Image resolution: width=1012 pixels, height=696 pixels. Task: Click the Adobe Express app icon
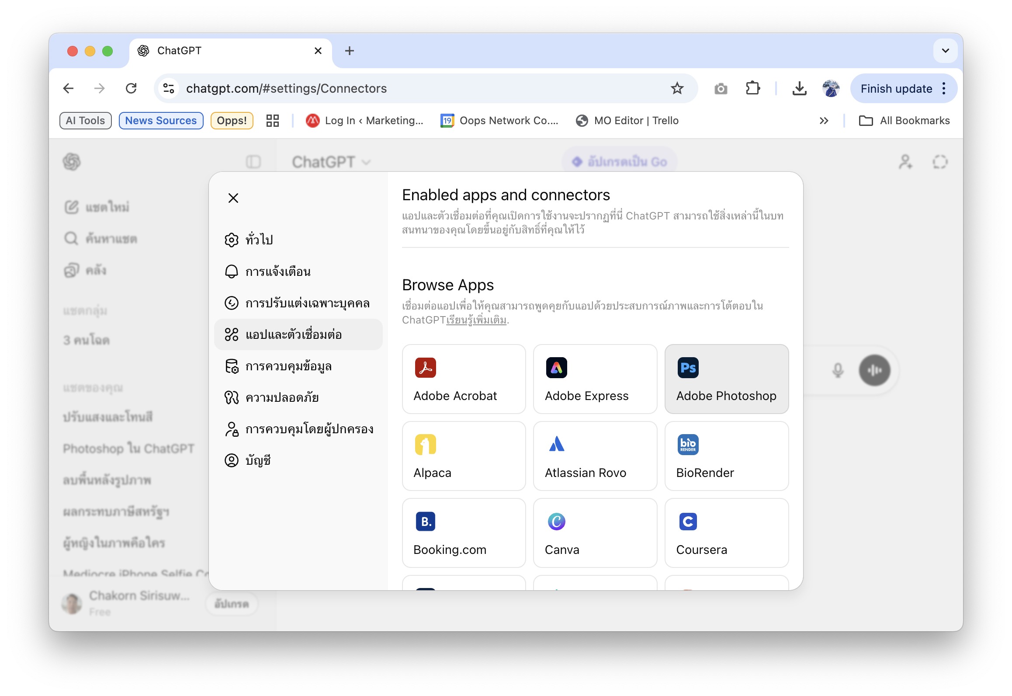click(557, 368)
